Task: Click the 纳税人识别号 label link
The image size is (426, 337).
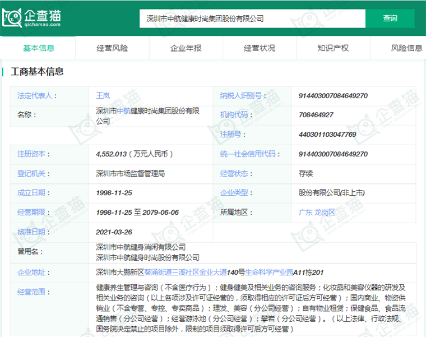Action: [240, 96]
